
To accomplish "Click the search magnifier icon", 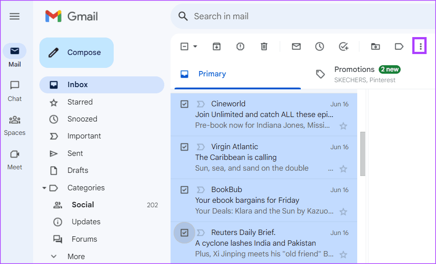I will point(183,16).
